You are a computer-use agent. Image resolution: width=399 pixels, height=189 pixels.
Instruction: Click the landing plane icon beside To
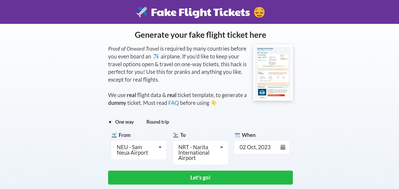click(x=176, y=135)
